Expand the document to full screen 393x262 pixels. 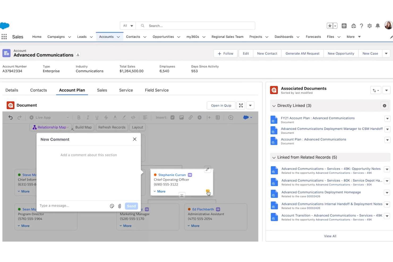point(241,105)
